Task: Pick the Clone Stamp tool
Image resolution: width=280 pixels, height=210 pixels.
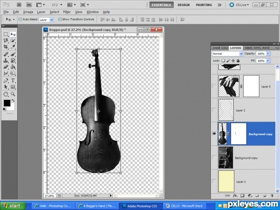Action: pyautogui.click(x=6, y=60)
